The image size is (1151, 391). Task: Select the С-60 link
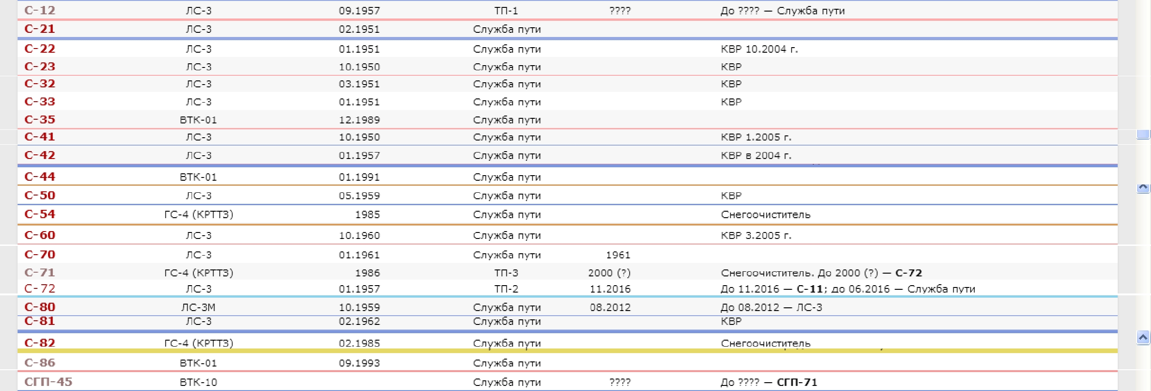pyautogui.click(x=40, y=235)
